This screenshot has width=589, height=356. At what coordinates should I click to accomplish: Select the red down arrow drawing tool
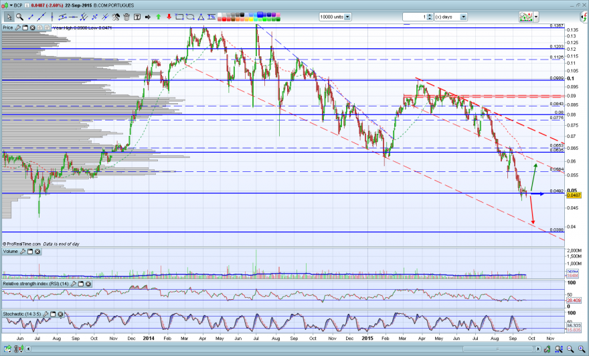[x=169, y=17]
